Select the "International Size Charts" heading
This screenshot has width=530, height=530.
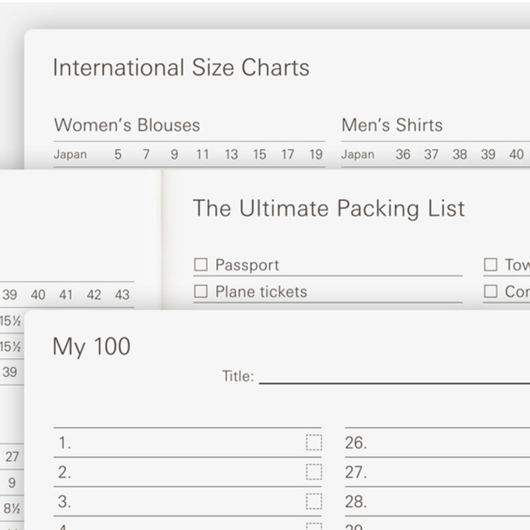tap(181, 67)
